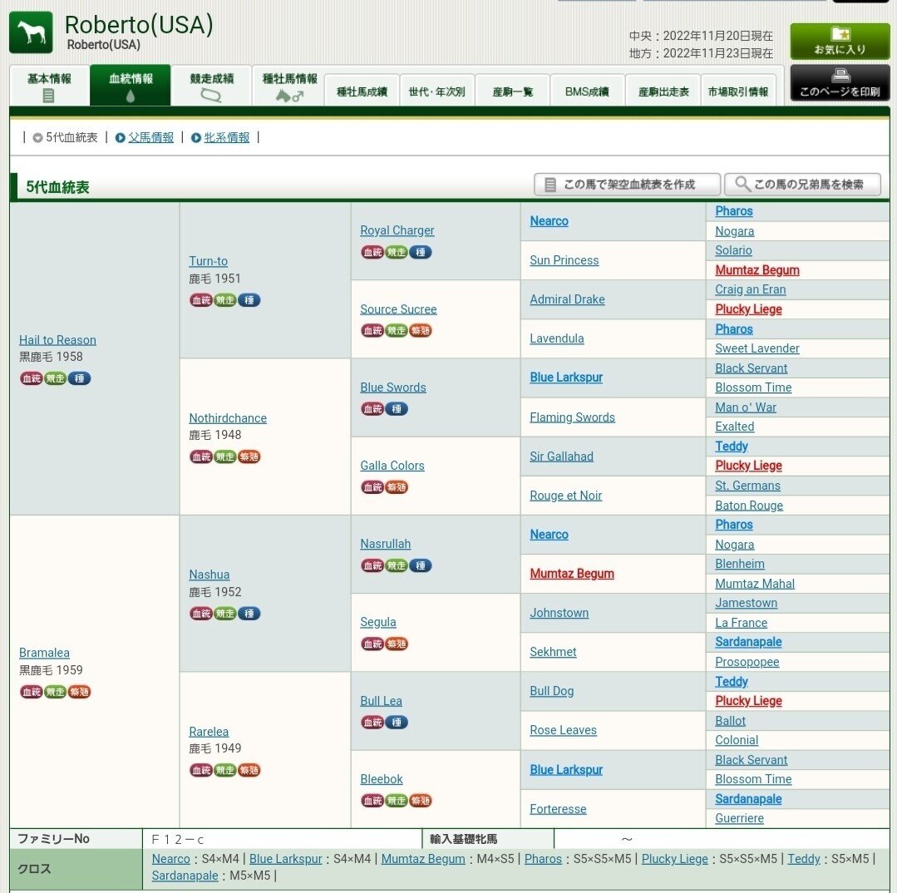Open Bramalea horse page
The width and height of the screenshot is (897, 893).
[44, 653]
